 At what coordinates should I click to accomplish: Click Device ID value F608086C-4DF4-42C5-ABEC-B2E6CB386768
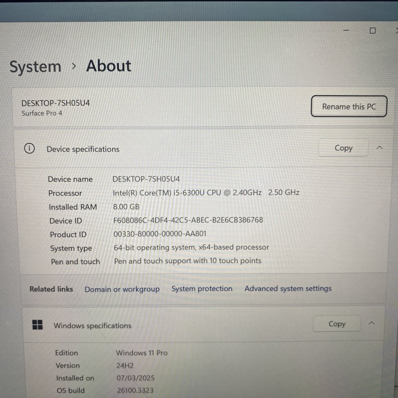point(188,220)
